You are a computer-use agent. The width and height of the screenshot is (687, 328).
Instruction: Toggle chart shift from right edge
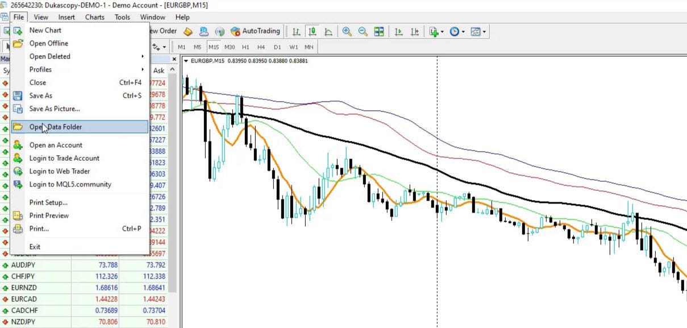coord(415,32)
